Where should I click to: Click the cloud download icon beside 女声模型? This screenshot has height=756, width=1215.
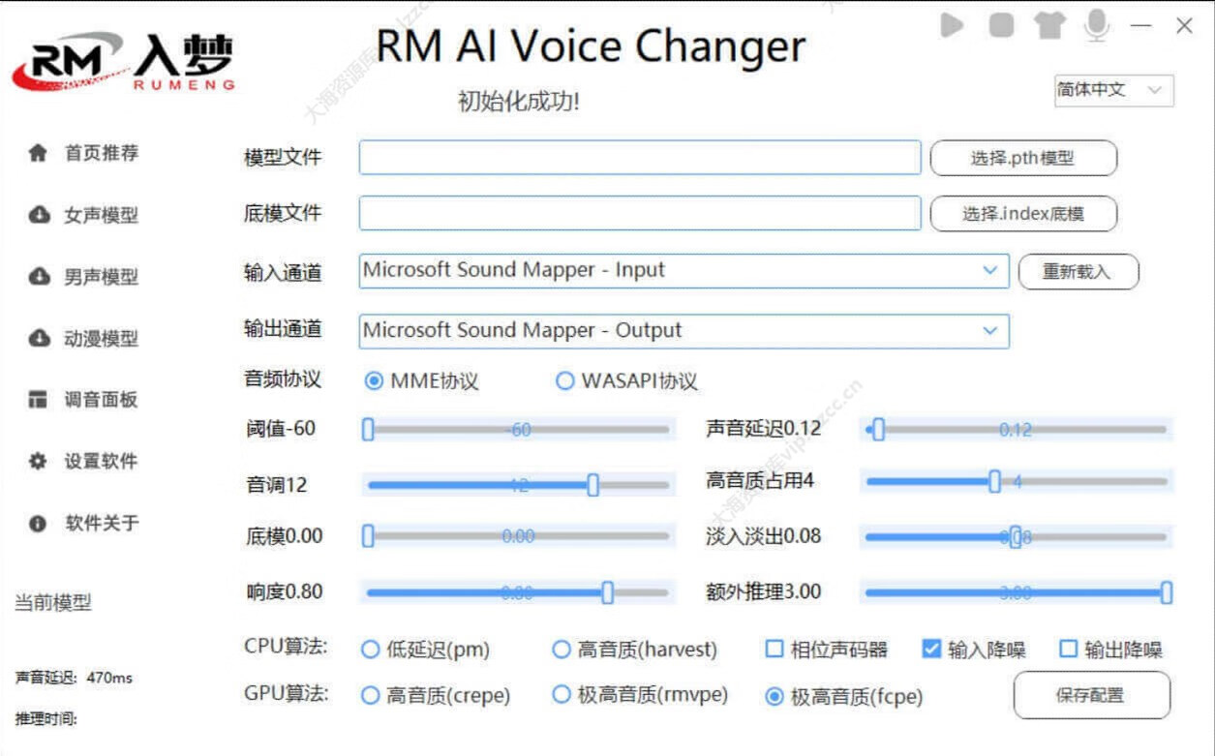(39, 215)
